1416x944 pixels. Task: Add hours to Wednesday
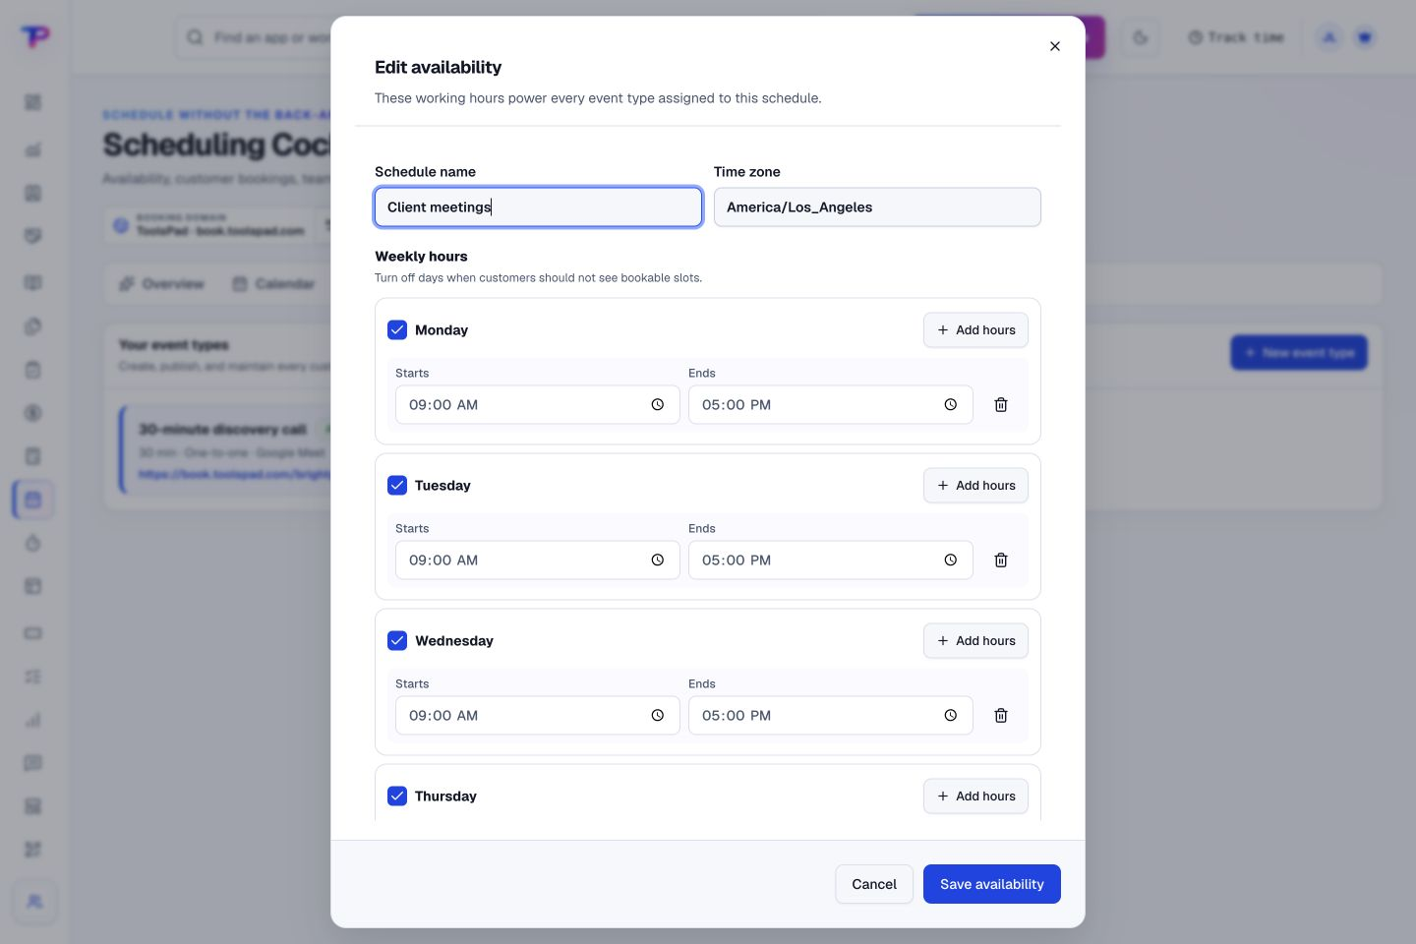tap(975, 641)
